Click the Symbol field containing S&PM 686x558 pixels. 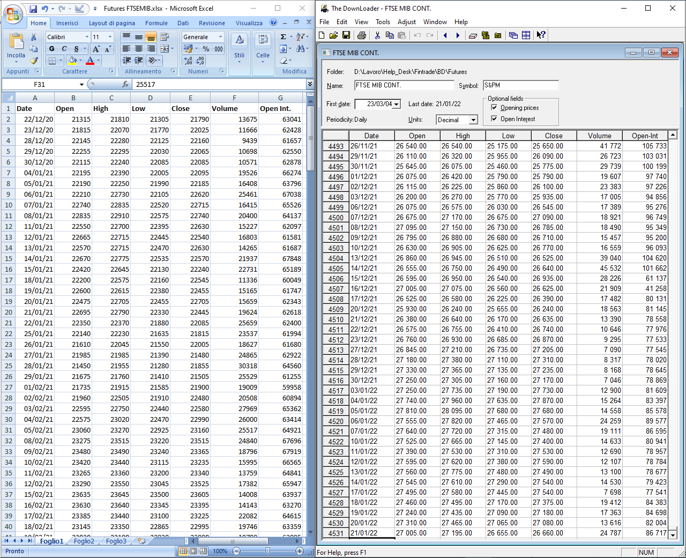tap(520, 85)
